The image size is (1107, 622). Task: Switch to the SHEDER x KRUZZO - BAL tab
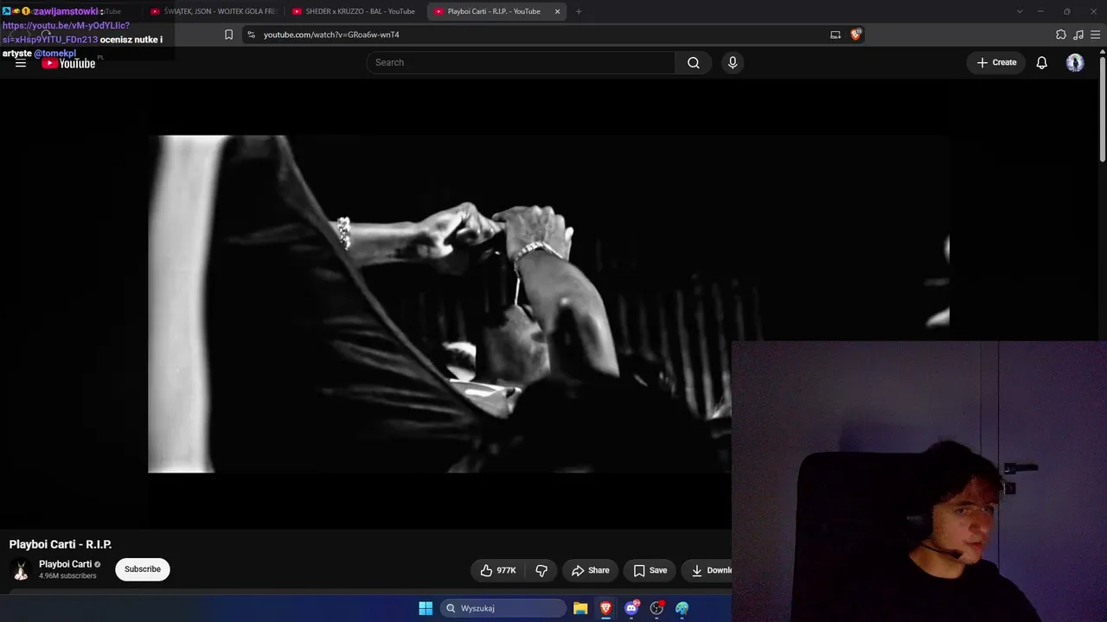(355, 11)
